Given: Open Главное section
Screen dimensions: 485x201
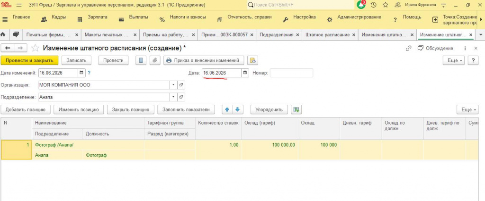Looking at the screenshot, I should (x=21, y=17).
